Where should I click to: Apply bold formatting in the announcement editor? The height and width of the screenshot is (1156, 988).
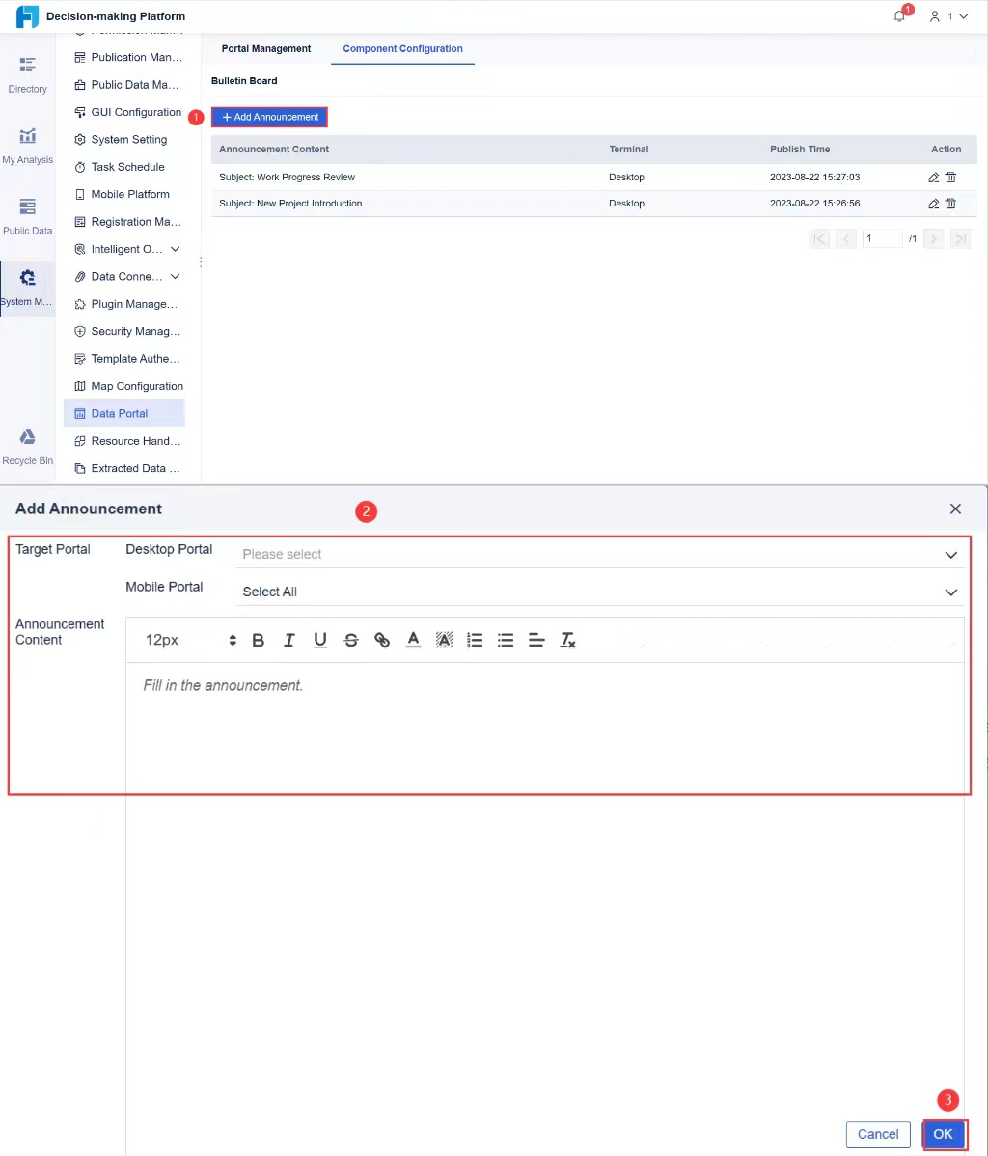pos(258,640)
